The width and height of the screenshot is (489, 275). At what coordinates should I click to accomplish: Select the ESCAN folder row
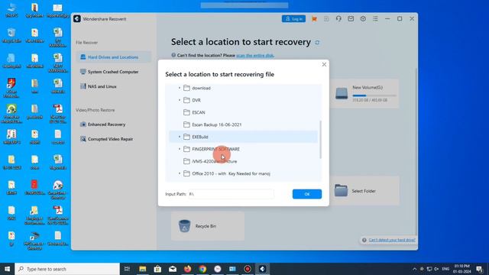click(243, 112)
